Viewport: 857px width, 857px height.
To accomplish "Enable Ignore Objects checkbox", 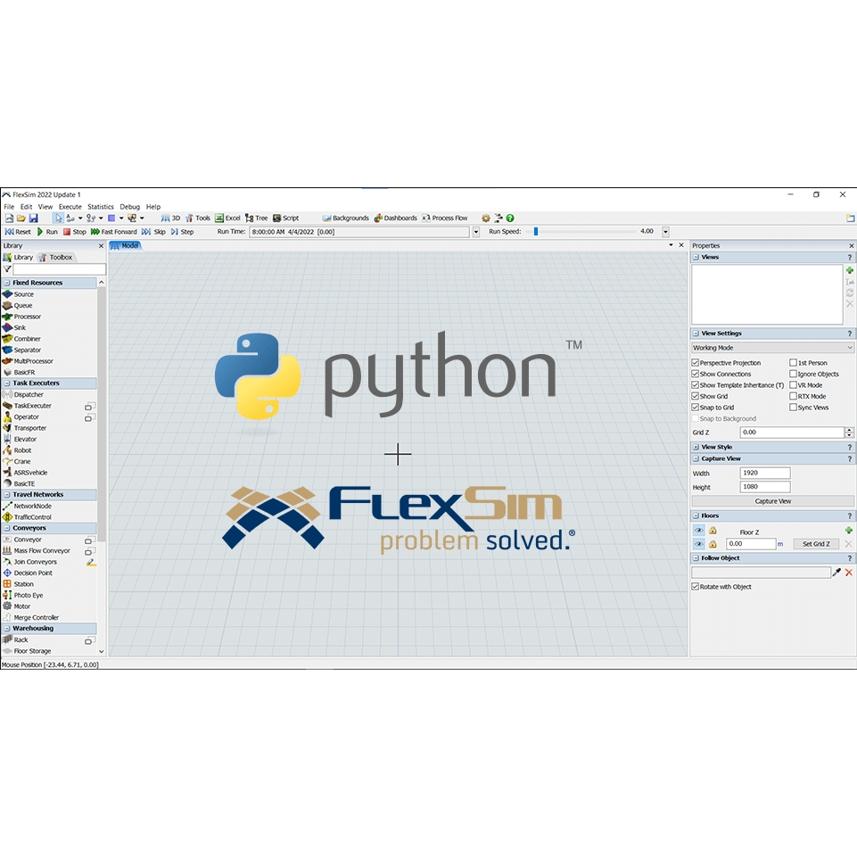I will tap(793, 374).
